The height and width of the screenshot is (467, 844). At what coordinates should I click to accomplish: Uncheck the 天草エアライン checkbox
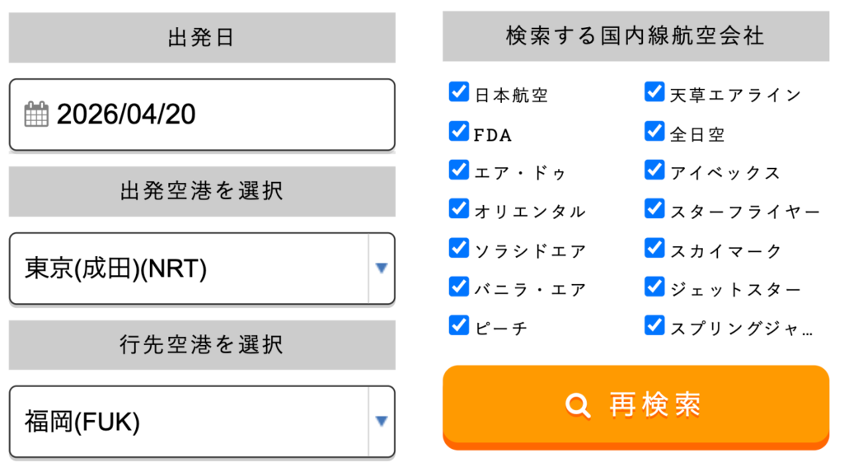point(654,91)
